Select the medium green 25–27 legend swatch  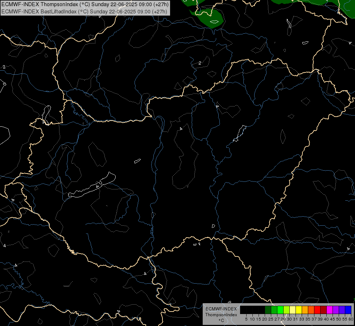[274, 310]
